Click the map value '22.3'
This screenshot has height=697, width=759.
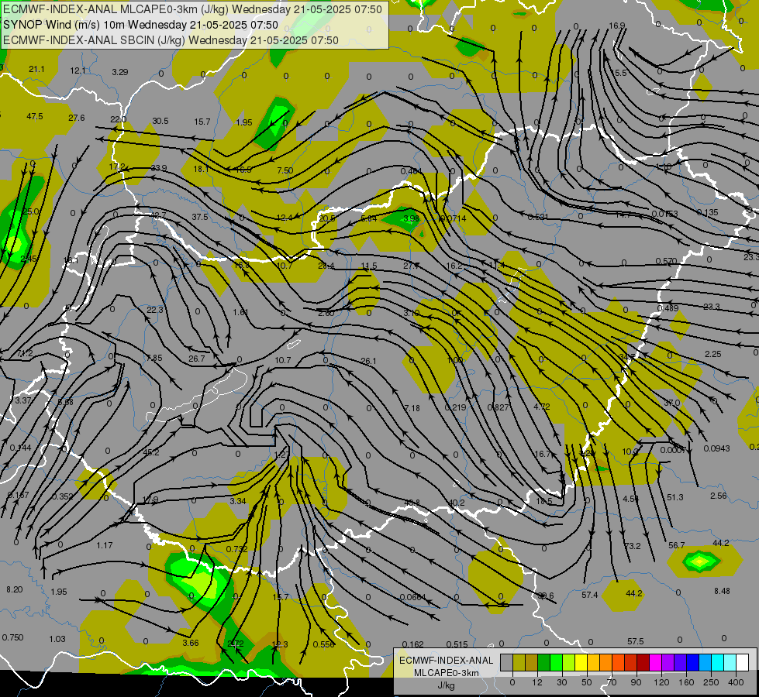155,310
